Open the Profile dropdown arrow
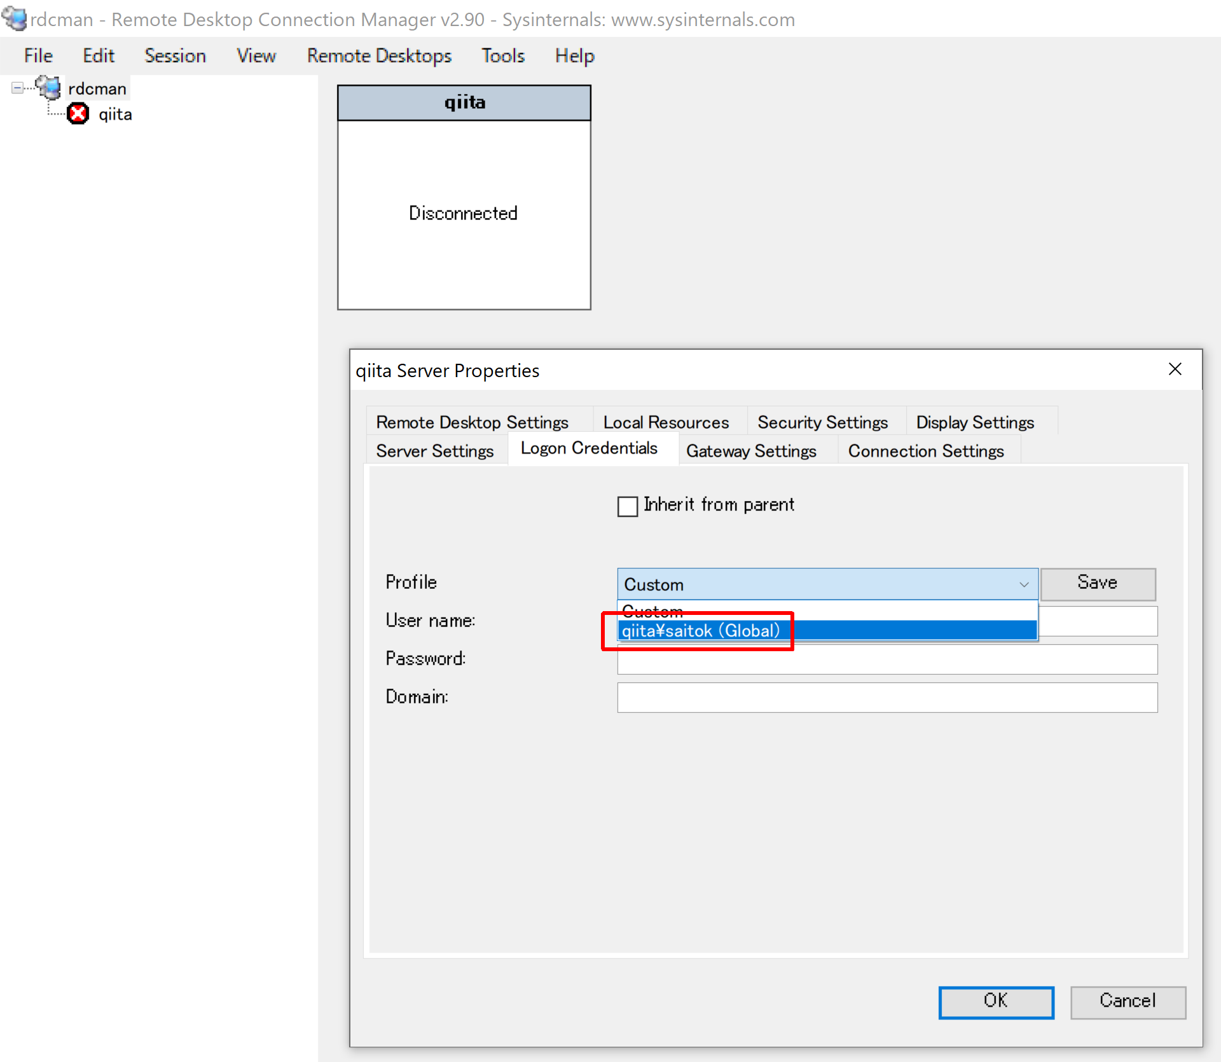This screenshot has width=1221, height=1062. click(1023, 584)
